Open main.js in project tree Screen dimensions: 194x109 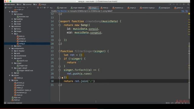[16, 100]
